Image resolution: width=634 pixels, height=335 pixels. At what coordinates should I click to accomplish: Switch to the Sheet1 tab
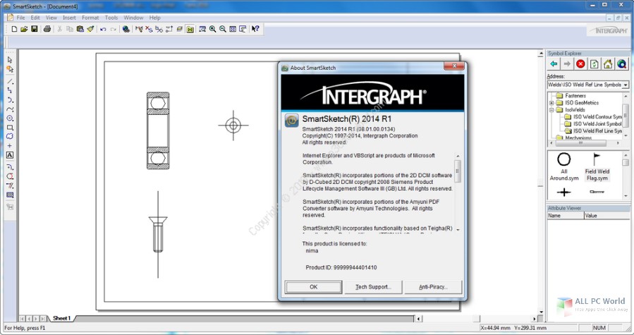[61, 318]
